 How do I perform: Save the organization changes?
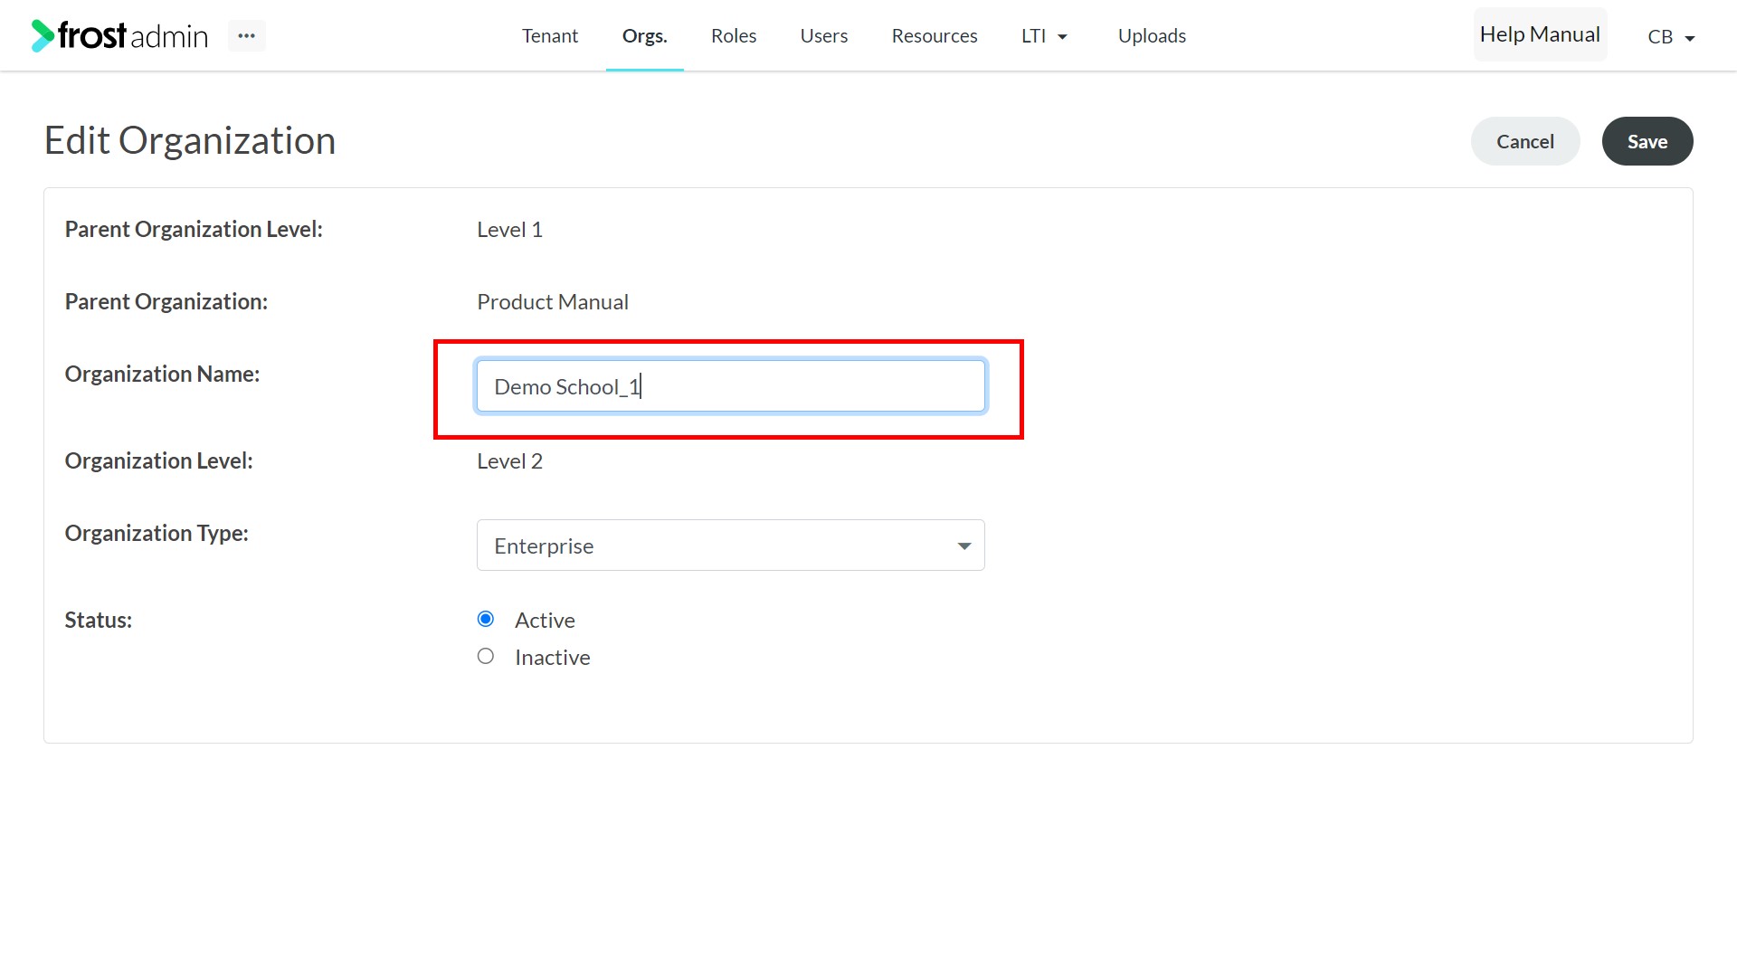[x=1647, y=141]
